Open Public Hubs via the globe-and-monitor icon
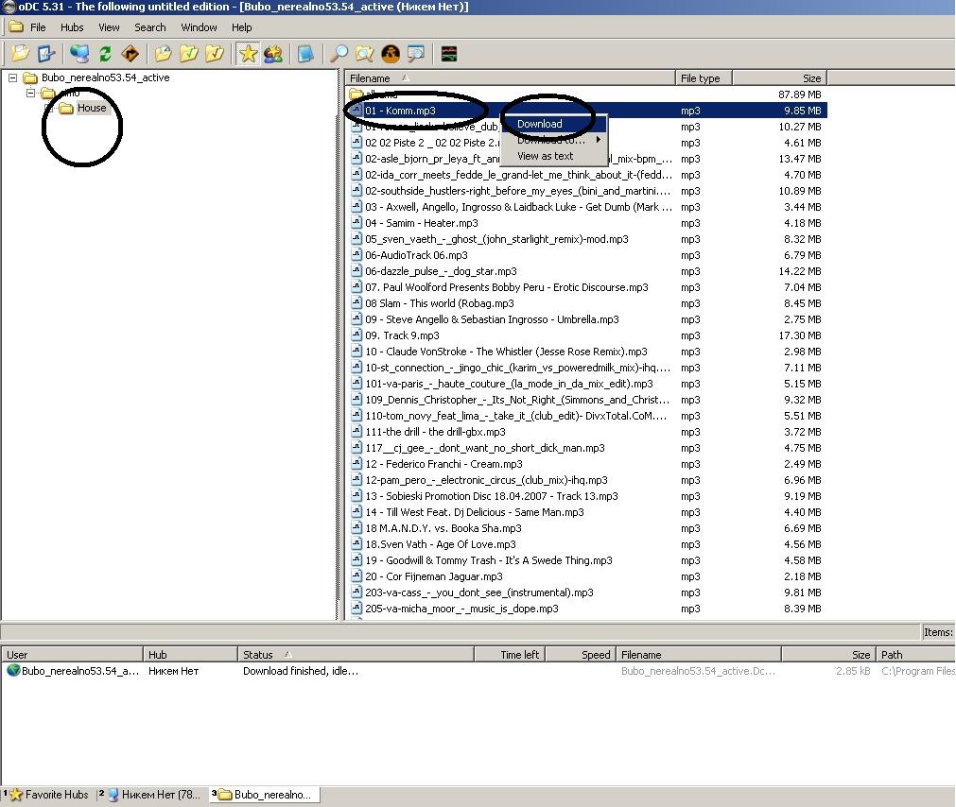956x807 pixels. click(79, 54)
